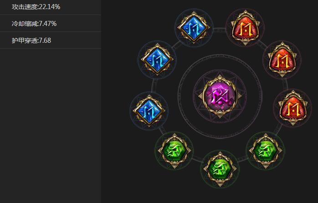Viewport: 318px width, 203px height.
Task: Select the 攻击速度:22.14% stat row
Action: tap(51, 7)
